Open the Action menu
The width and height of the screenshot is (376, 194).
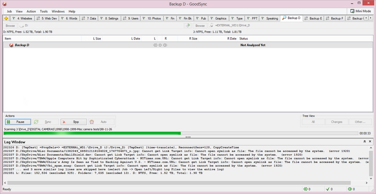pyautogui.click(x=31, y=11)
